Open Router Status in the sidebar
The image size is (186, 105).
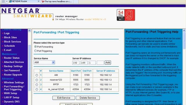pos(12,58)
